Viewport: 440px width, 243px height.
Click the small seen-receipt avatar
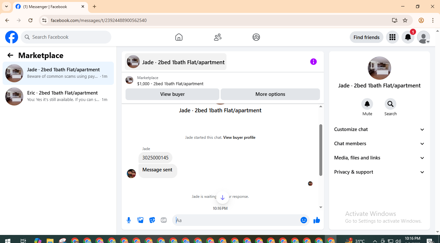(310, 184)
